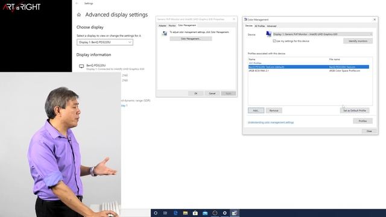Open the Device dropdown in Color Management
The height and width of the screenshot is (217, 386).
click(323, 34)
